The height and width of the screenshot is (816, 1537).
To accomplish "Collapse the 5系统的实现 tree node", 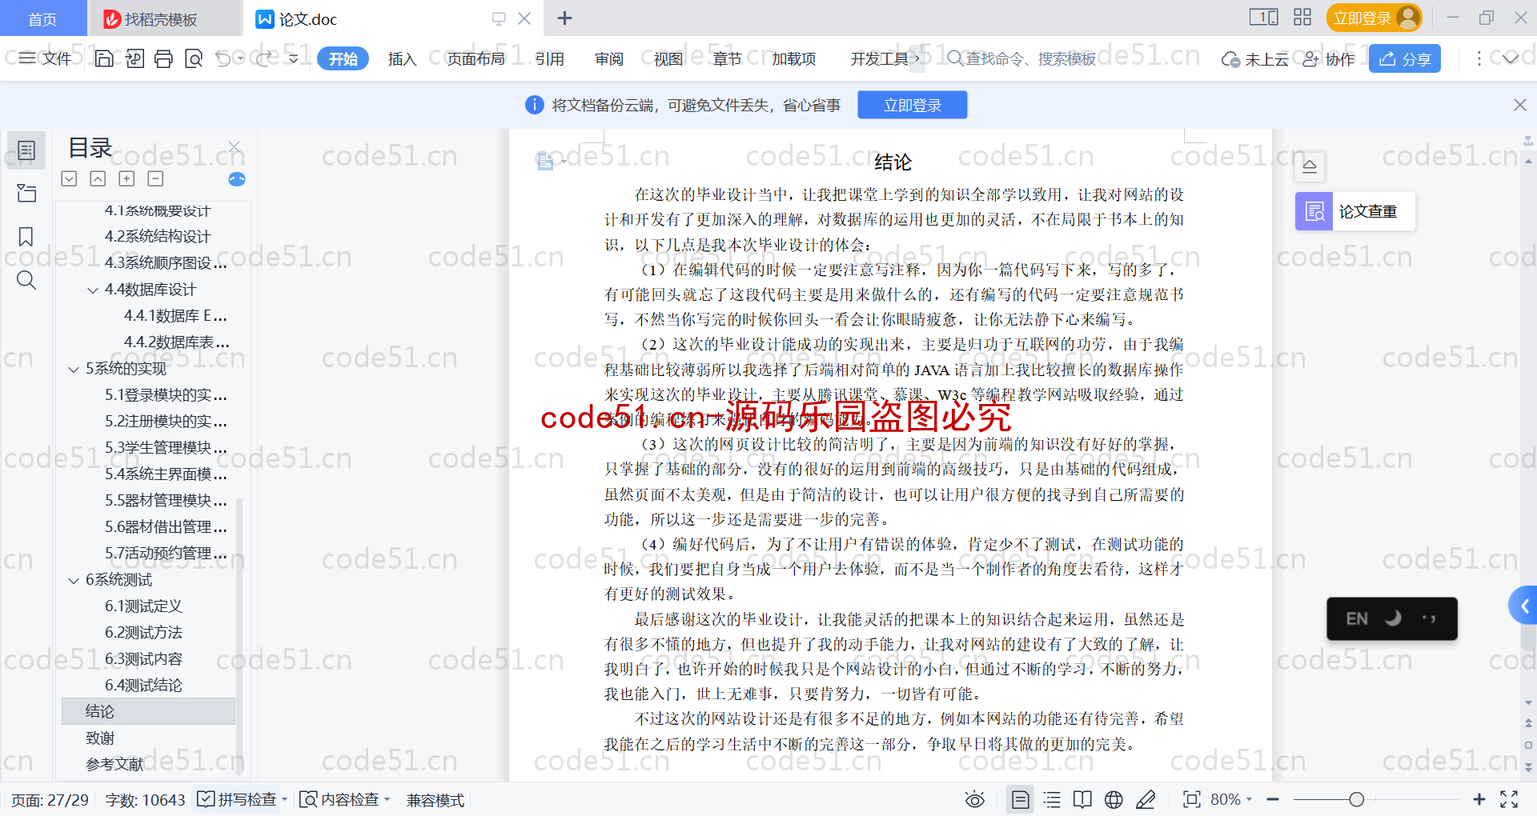I will (74, 370).
